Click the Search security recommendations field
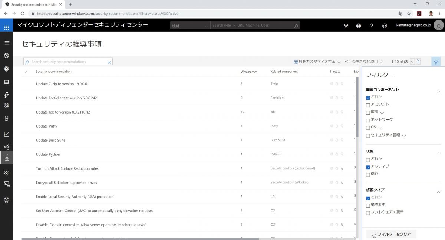Image resolution: width=445 pixels, height=240 pixels. pyautogui.click(x=67, y=62)
